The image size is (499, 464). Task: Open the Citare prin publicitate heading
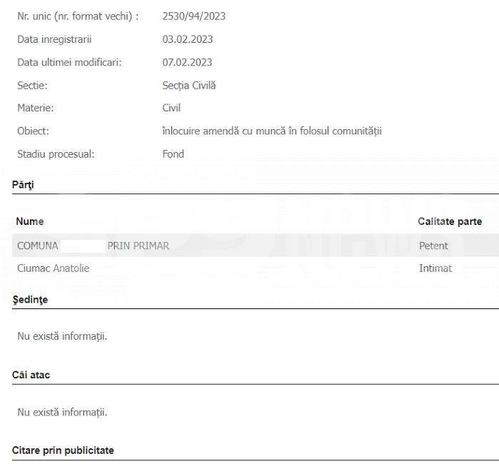63,450
